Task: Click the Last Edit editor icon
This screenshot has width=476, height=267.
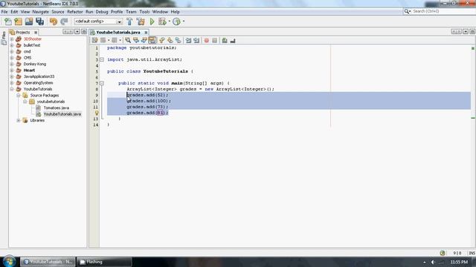Action: (94, 40)
